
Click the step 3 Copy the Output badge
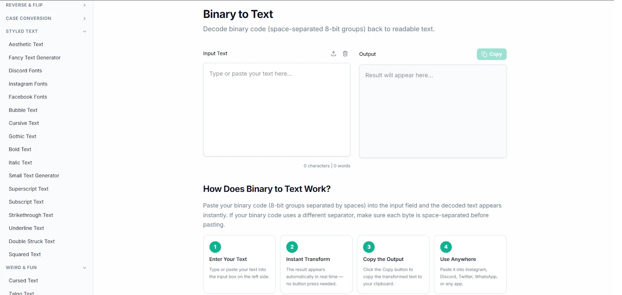[369, 247]
